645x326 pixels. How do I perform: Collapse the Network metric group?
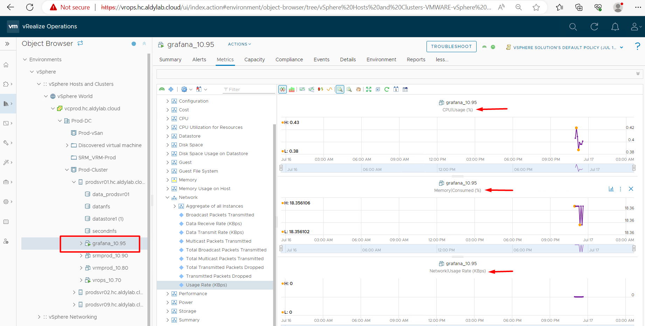point(167,197)
